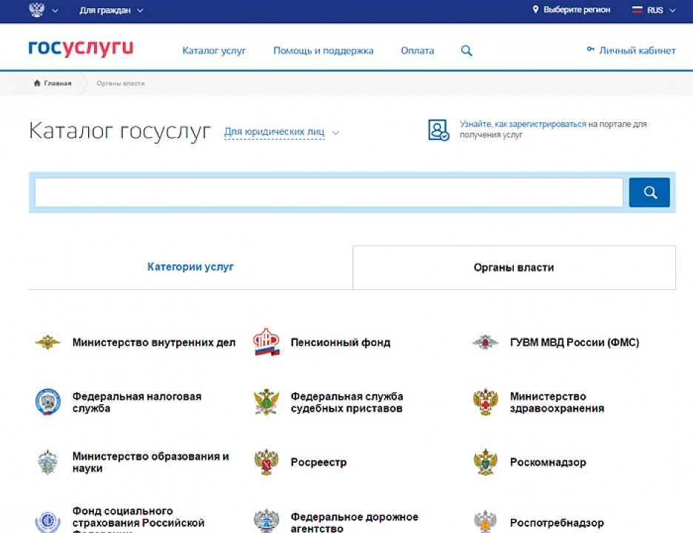Image resolution: width=693 pixels, height=533 pixels.
Task: Click the судебных приставов emblem
Action: pos(266,402)
